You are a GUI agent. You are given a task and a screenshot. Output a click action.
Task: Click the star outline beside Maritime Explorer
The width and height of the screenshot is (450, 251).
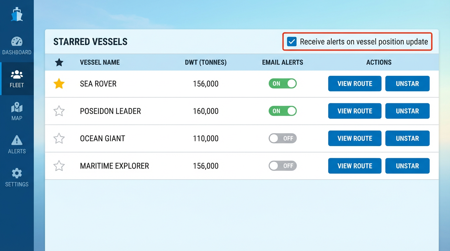pyautogui.click(x=59, y=166)
